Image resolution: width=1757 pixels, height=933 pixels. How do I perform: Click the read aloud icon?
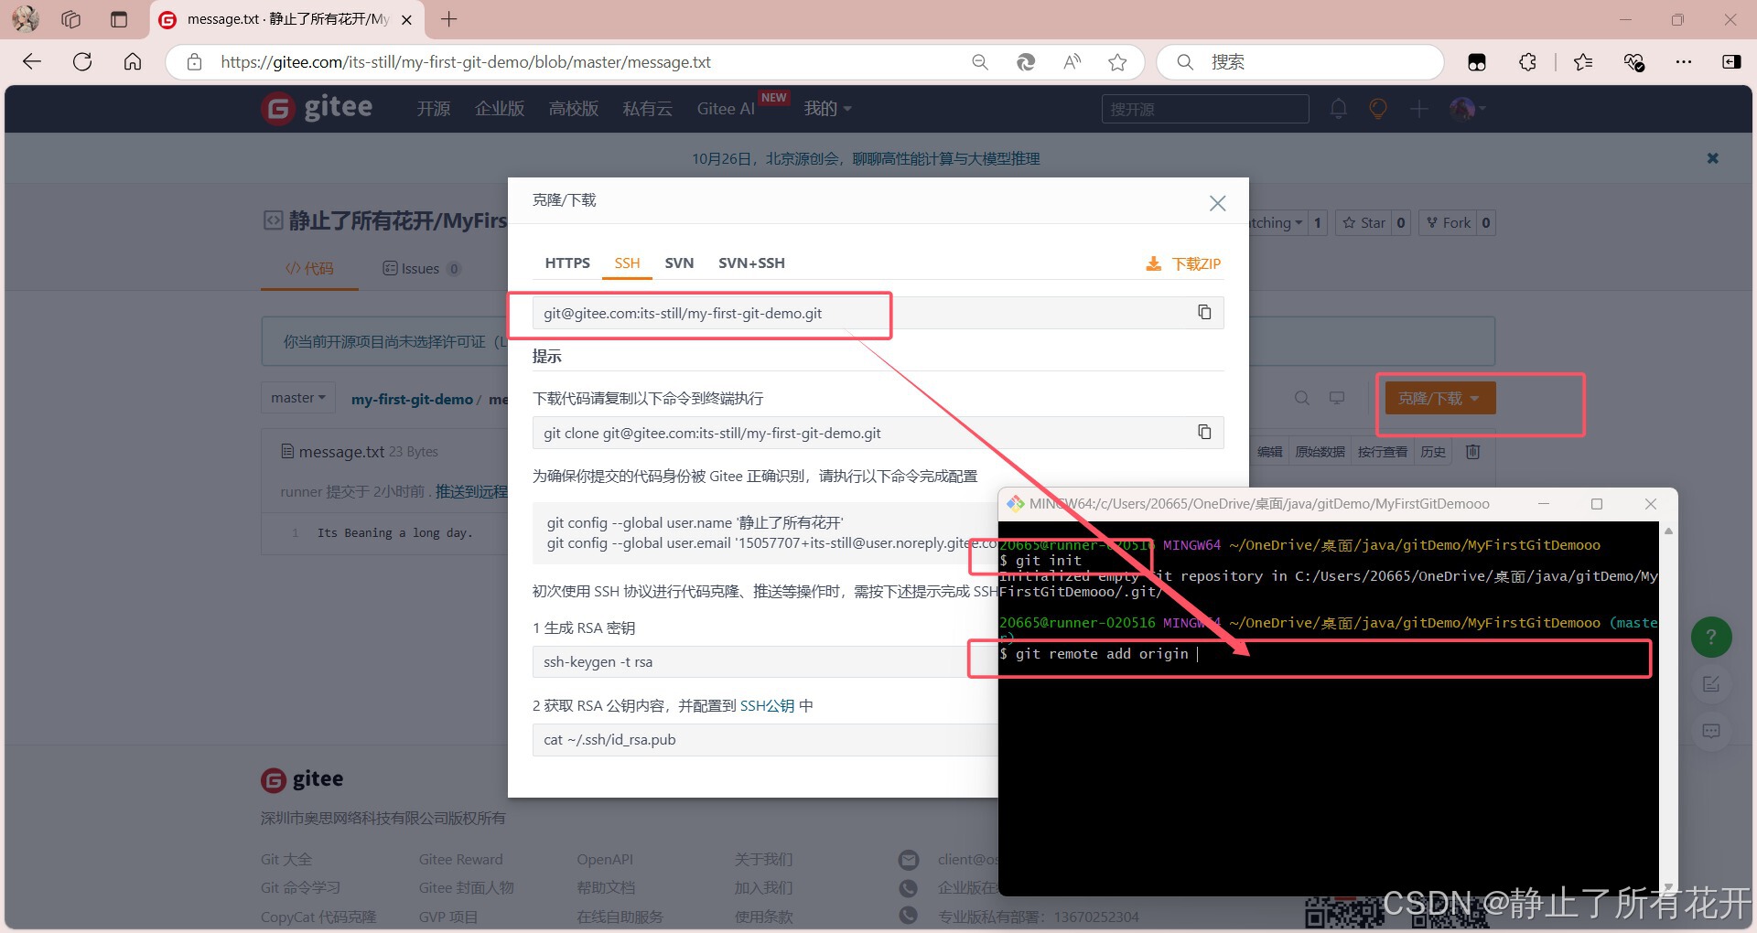click(1072, 61)
